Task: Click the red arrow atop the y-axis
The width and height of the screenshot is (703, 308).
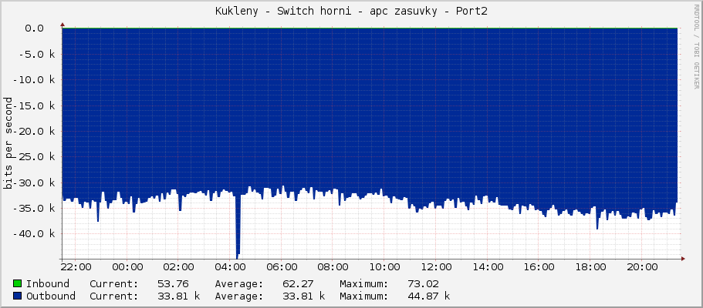Action: coord(63,25)
